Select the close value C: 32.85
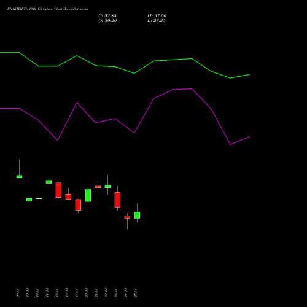Image resolution: width=307 pixels, height=307 pixels. pos(107,16)
